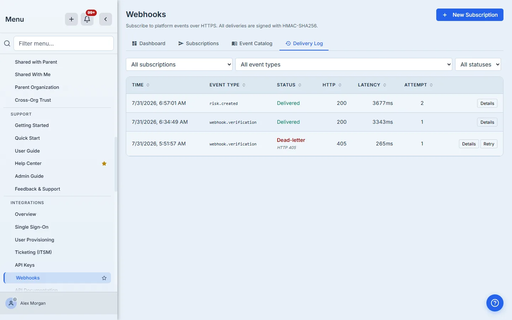This screenshot has height=320, width=512.
Task: View Details for 6:34:49 AM delivery
Action: (487, 122)
